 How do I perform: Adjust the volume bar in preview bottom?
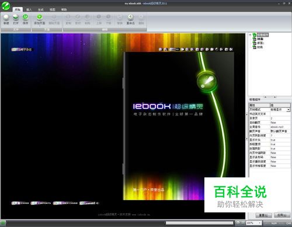(88, 203)
